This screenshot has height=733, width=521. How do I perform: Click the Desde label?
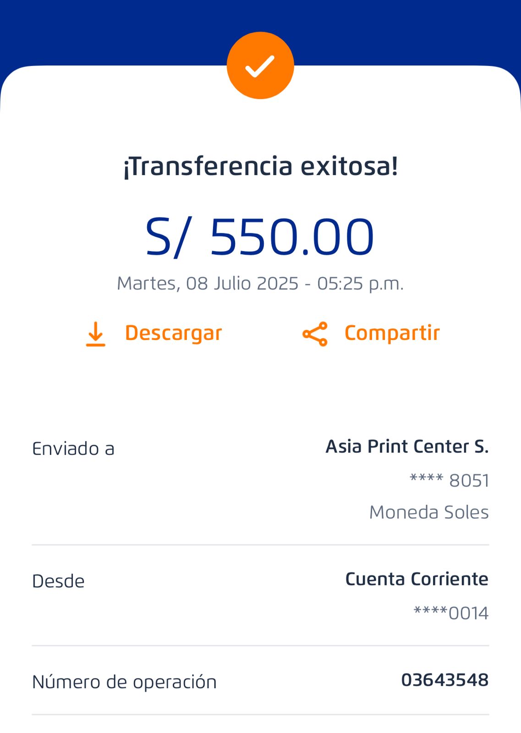(58, 581)
